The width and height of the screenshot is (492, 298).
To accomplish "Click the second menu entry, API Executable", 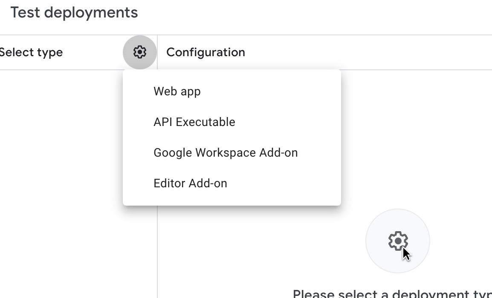I will 194,122.
